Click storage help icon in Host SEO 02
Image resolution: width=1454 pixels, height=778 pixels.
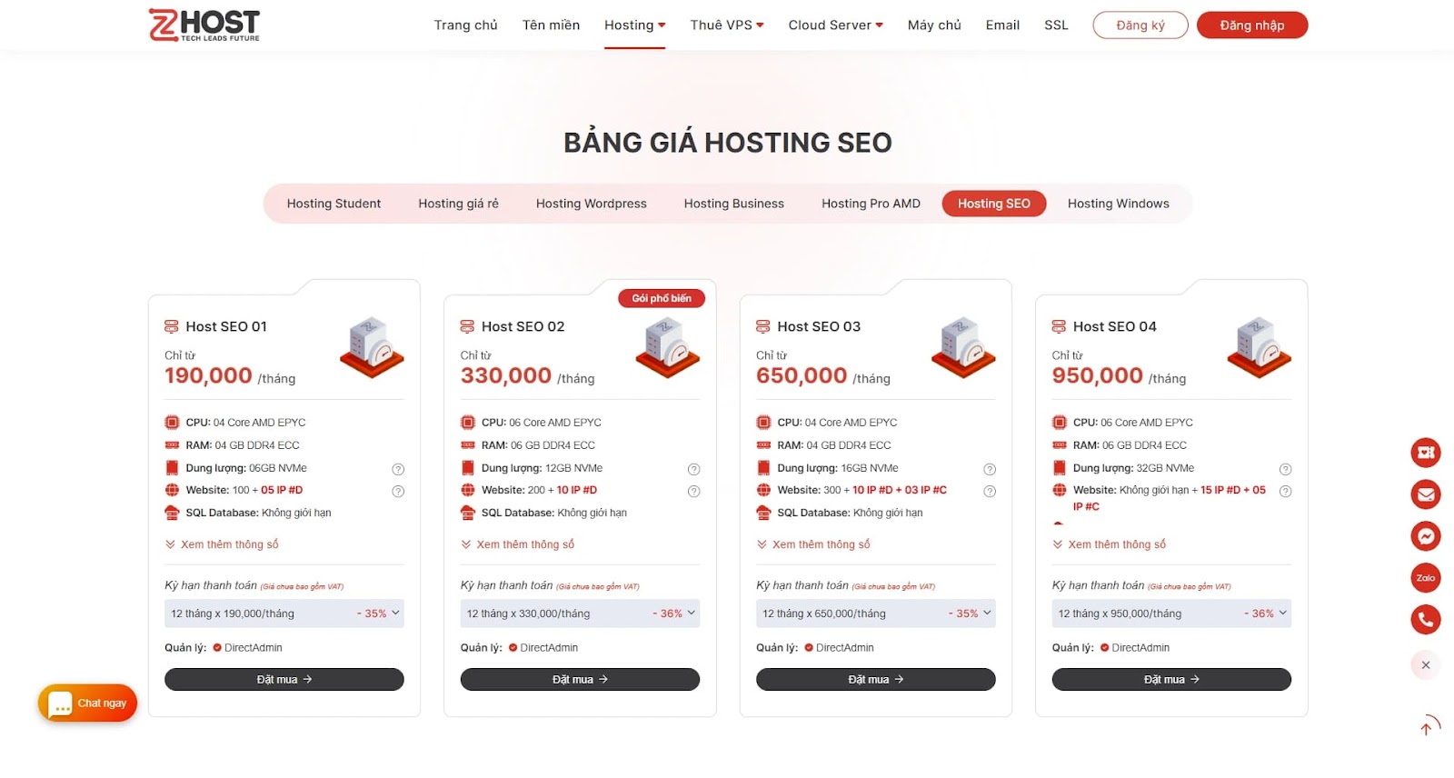tap(693, 469)
